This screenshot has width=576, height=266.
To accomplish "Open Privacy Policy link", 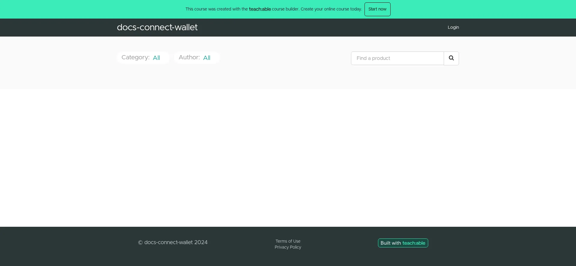I will (288, 247).
